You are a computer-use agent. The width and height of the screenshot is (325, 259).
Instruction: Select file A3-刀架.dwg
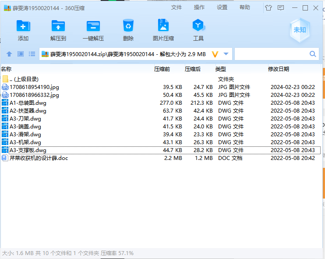coord(161,119)
